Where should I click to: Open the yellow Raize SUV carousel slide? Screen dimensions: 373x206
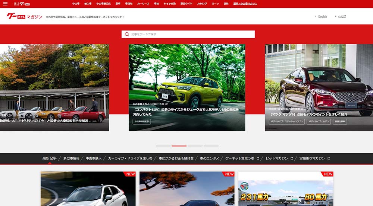point(187,87)
